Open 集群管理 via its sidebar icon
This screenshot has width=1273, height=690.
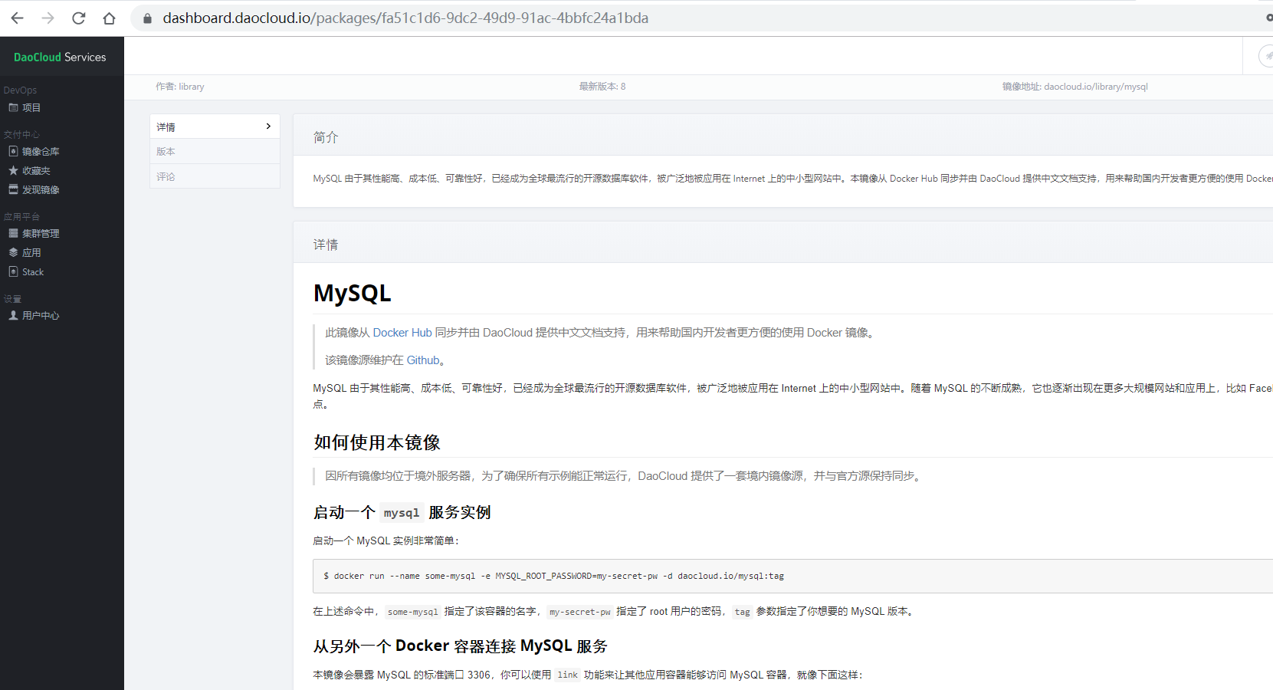pos(13,233)
